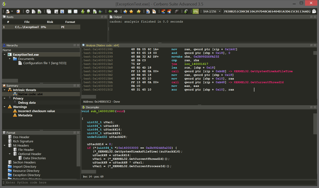Click the gear settings icon in toolbar
Screen dimensions: 319x188
27,11
